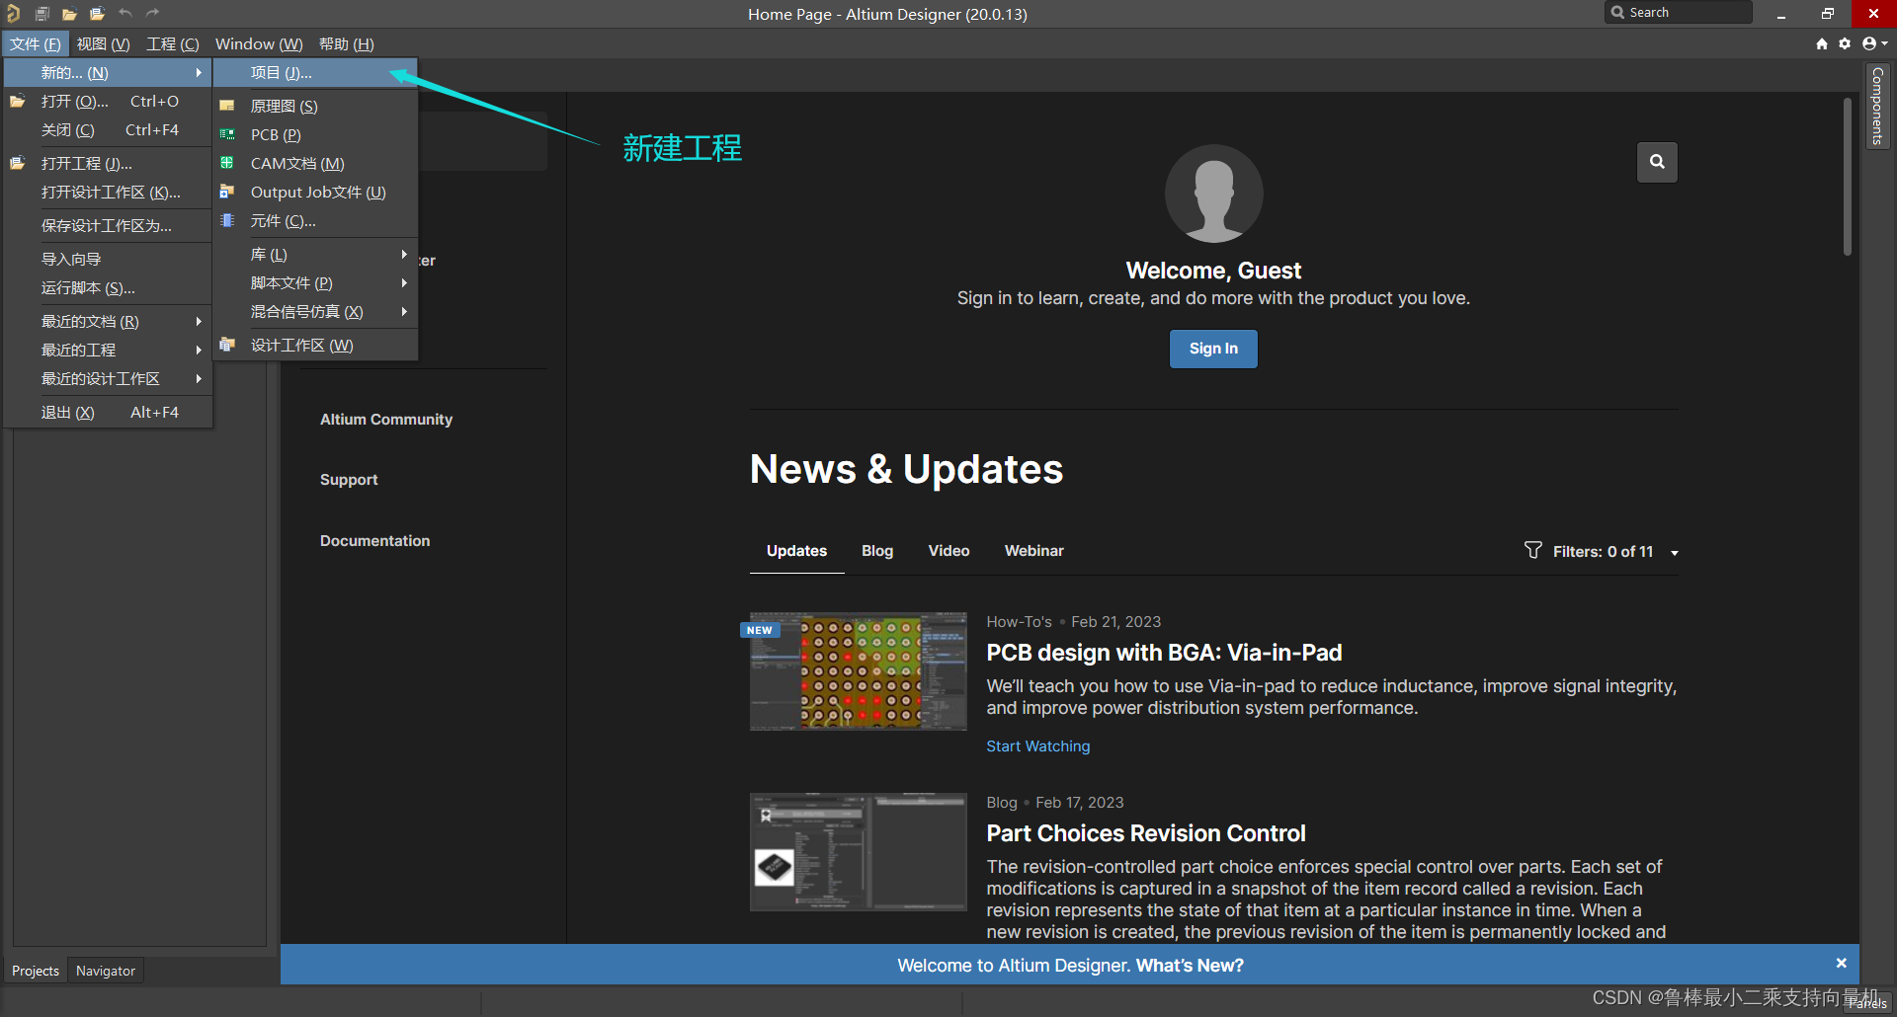Screen dimensions: 1897x1017
Task: Choose 新的... (N) menu entry
Action: pos(108,72)
